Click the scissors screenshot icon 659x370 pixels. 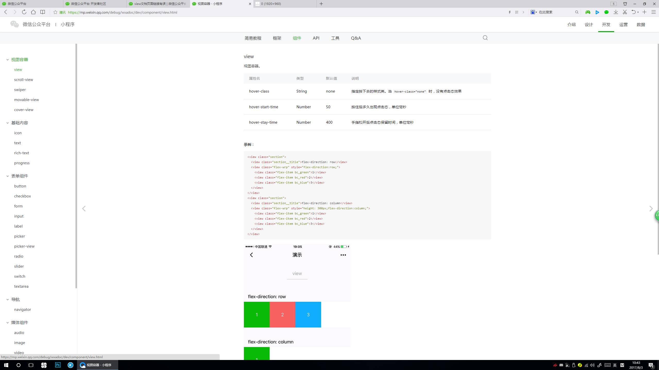625,12
